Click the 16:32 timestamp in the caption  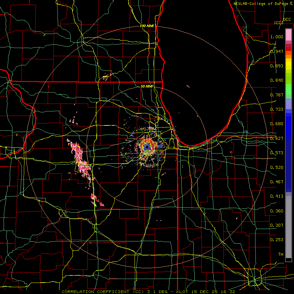228,292
